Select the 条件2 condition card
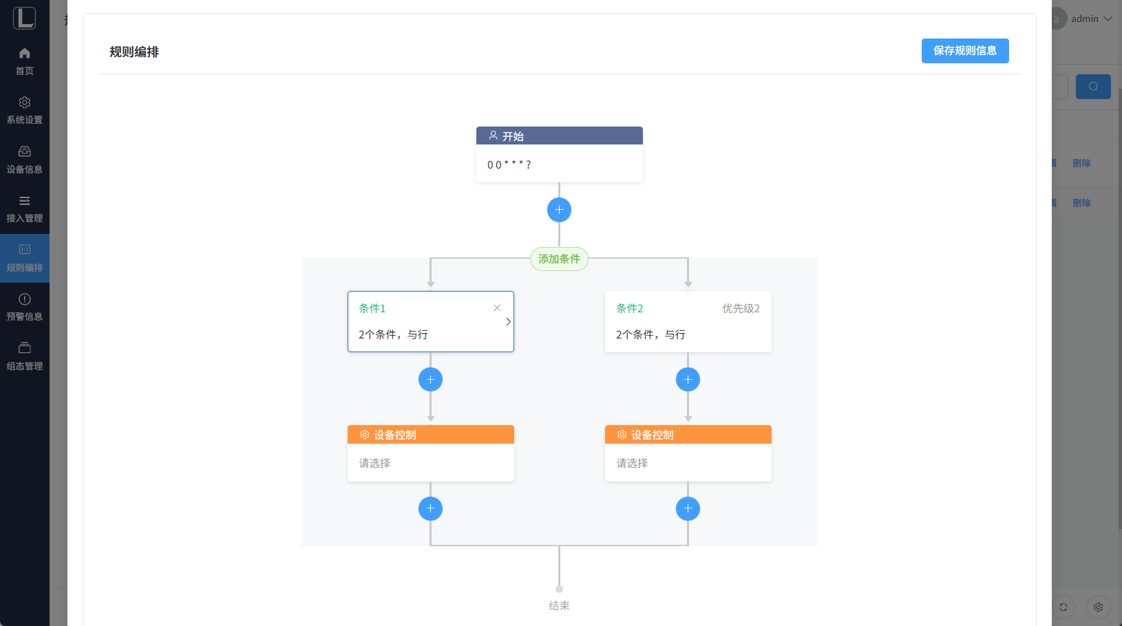 688,322
